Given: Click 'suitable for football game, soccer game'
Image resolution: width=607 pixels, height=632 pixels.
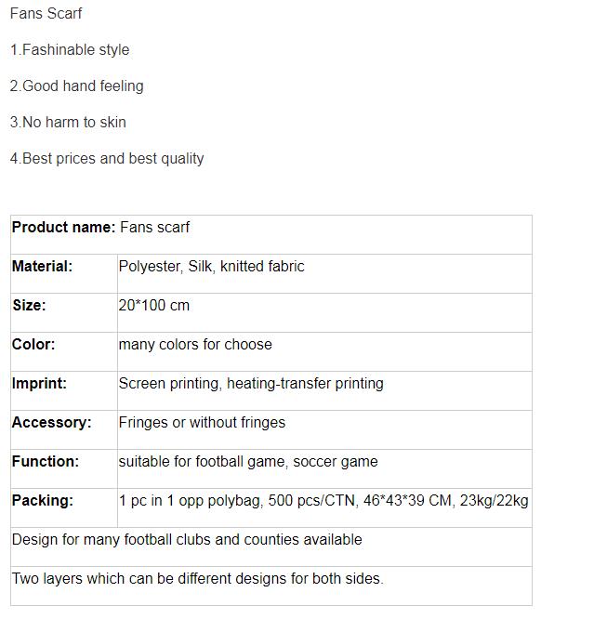Looking at the screenshot, I should click(x=248, y=461).
